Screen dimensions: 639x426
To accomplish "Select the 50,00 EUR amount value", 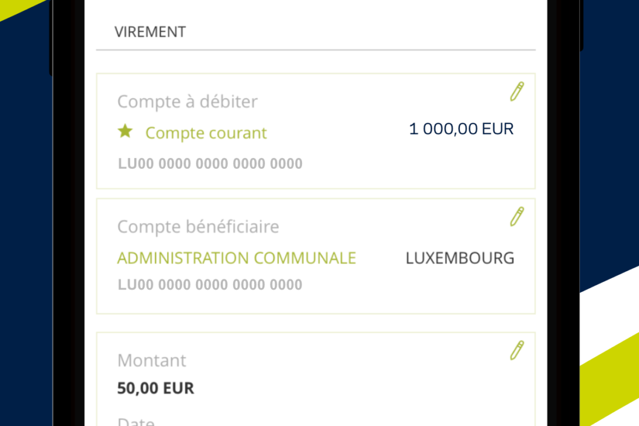I will click(156, 388).
